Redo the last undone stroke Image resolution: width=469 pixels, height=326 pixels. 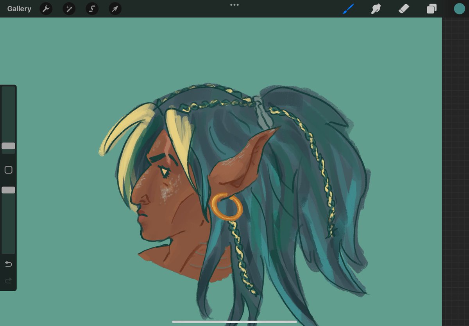point(8,281)
